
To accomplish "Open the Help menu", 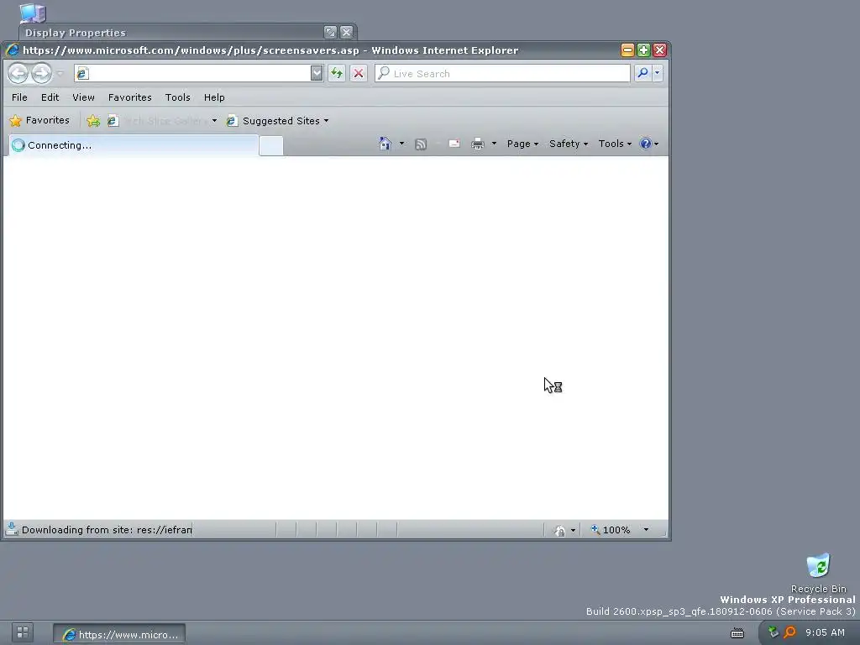I will (x=214, y=97).
